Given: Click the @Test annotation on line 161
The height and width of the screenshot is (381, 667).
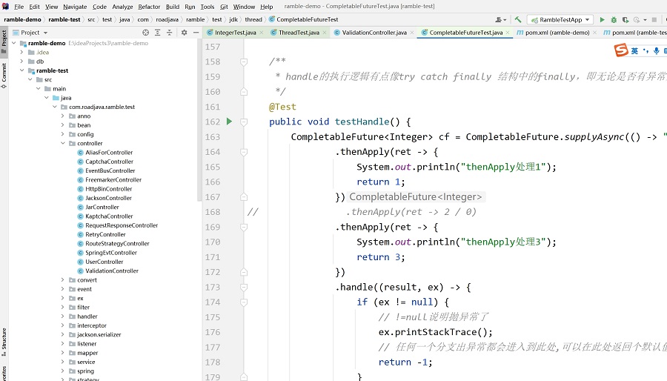Looking at the screenshot, I should 282,107.
